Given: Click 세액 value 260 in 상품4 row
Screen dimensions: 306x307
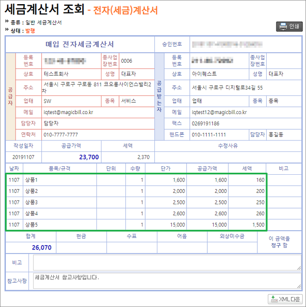Looking at the screenshot, I should [260, 214].
